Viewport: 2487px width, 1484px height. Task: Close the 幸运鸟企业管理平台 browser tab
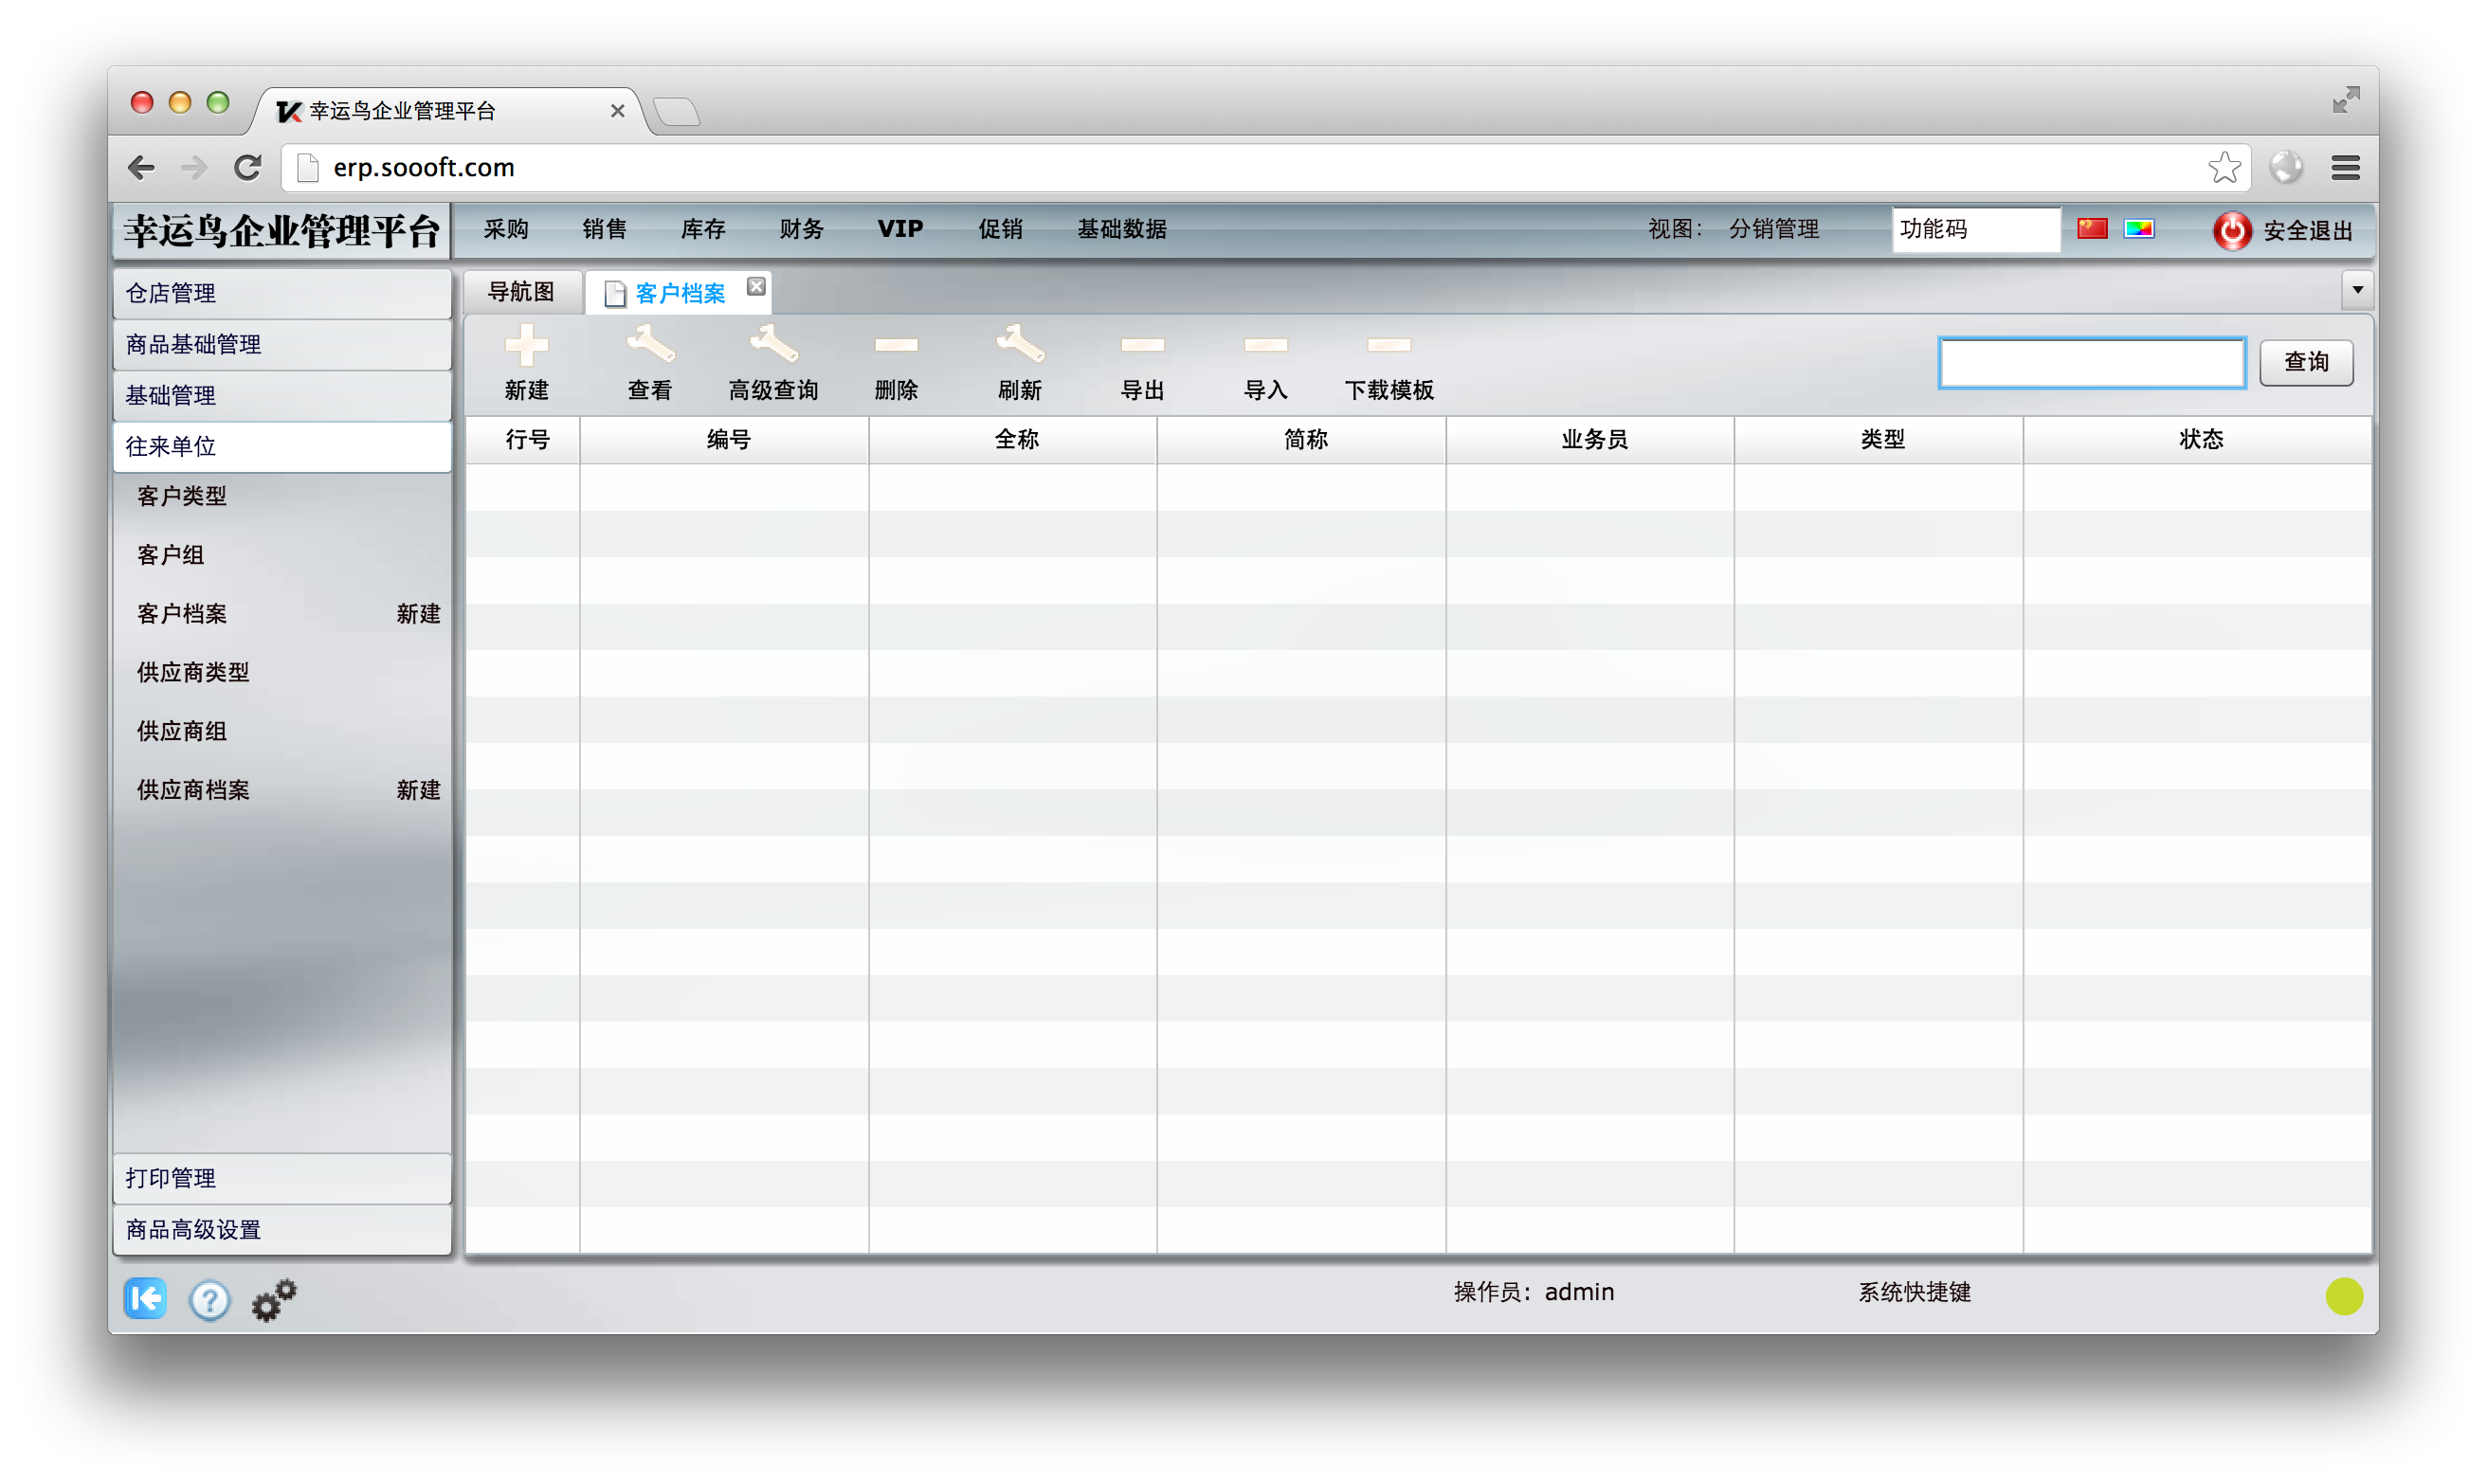[618, 111]
